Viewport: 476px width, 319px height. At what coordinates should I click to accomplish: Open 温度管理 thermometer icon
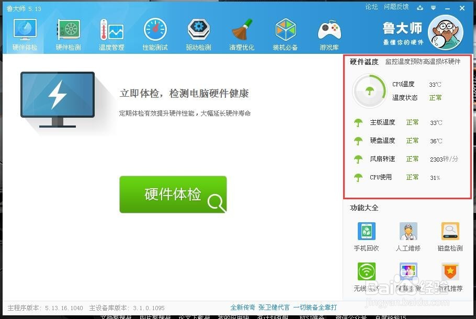pyautogui.click(x=111, y=30)
